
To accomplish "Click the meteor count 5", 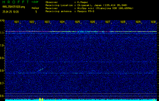I will [x=36, y=12].
